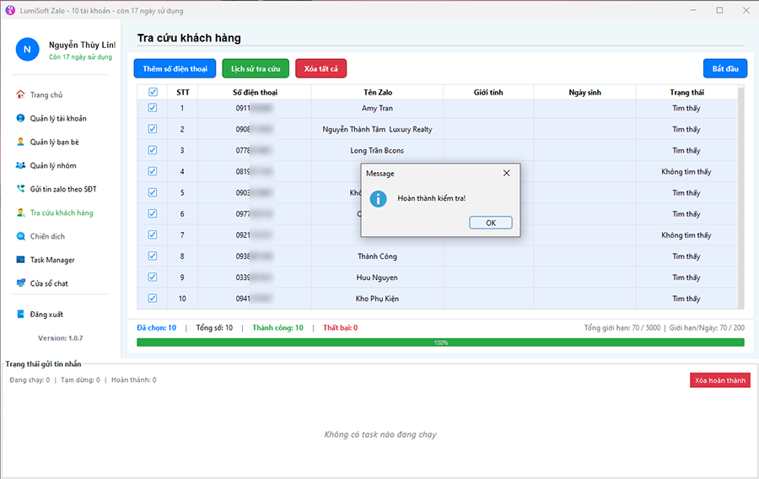Viewport: 759px width, 479px height.
Task: Click the Trang chủ home icon
Action: tap(20, 94)
